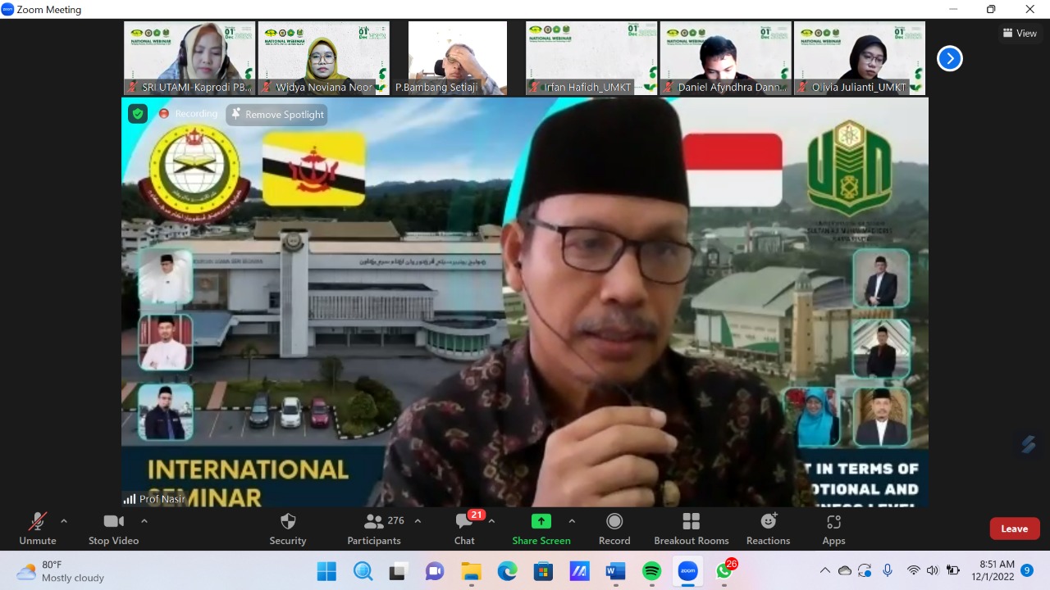Viewport: 1050px width, 590px height.
Task: Open taskbar Search
Action: [363, 571]
